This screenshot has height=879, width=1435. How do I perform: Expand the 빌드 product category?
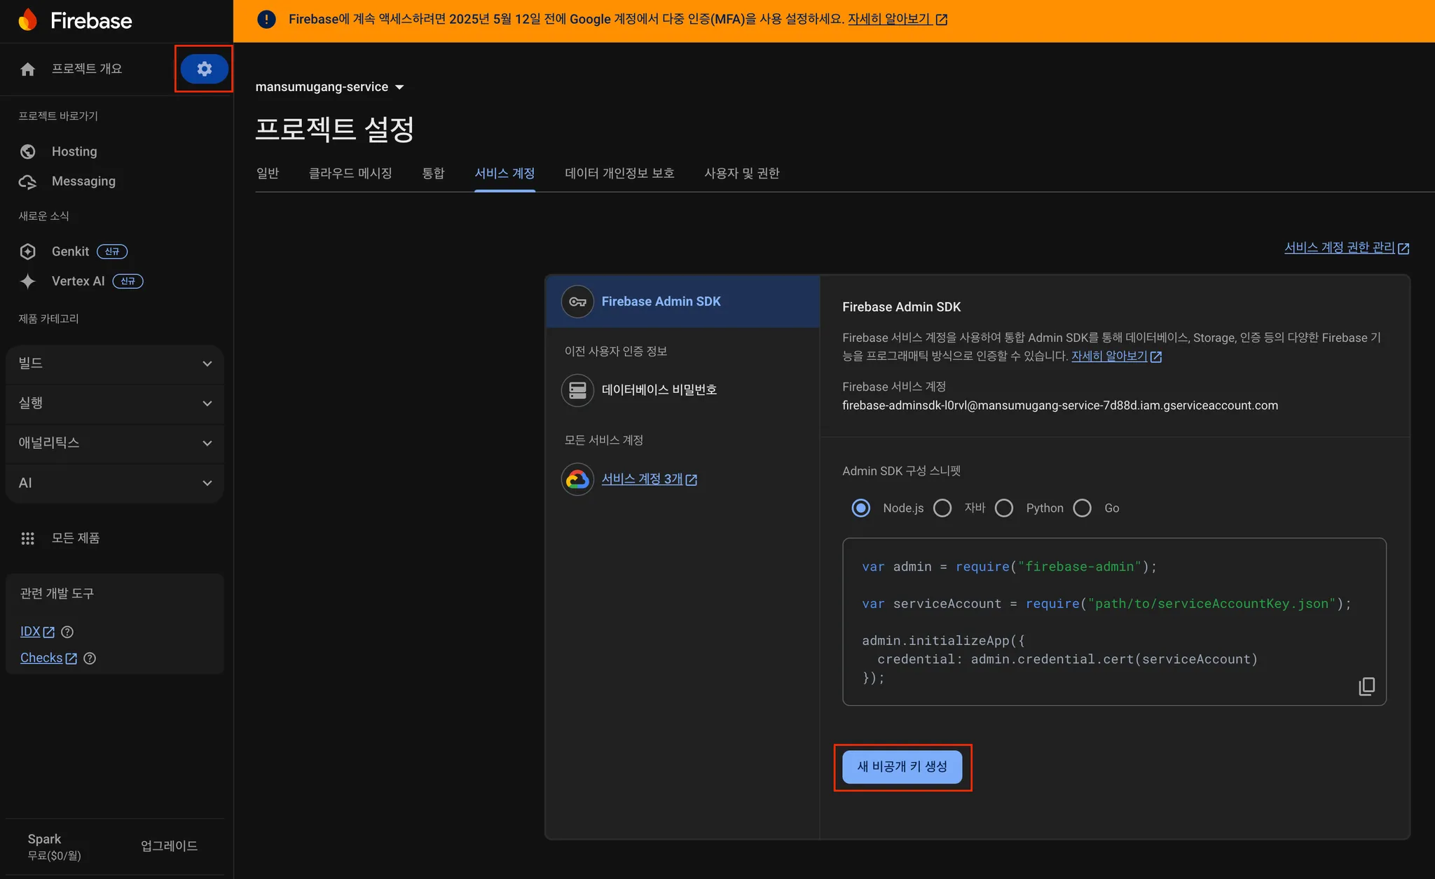[x=115, y=364]
